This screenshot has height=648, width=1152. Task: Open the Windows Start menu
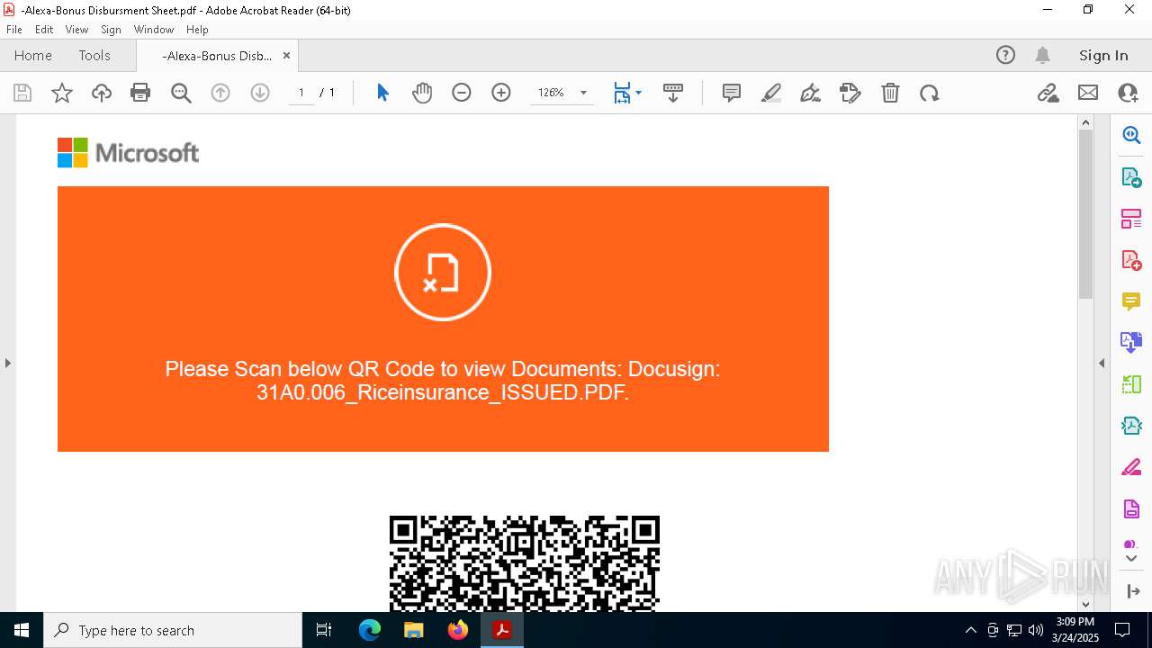(22, 630)
